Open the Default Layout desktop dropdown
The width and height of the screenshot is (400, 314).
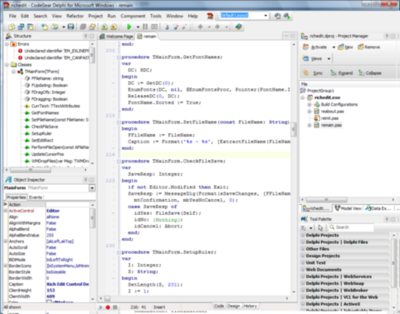(x=266, y=16)
